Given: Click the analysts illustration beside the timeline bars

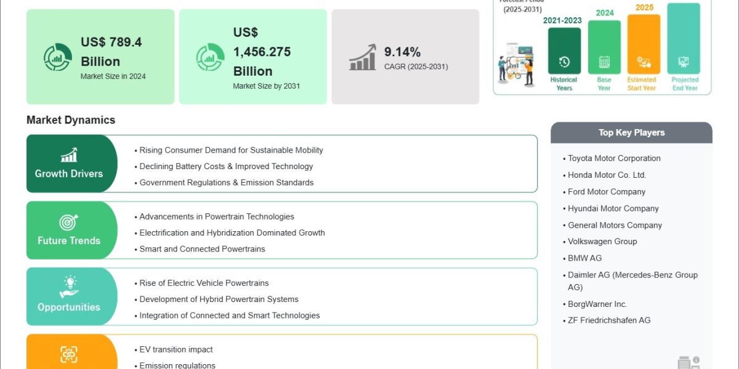Looking at the screenshot, I should click(x=518, y=65).
